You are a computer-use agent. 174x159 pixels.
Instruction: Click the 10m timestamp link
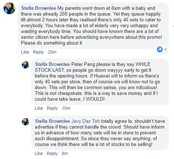(66, 108)
